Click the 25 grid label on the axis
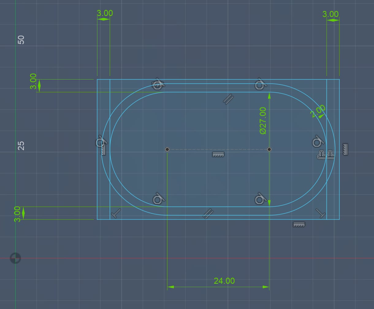 click(21, 145)
